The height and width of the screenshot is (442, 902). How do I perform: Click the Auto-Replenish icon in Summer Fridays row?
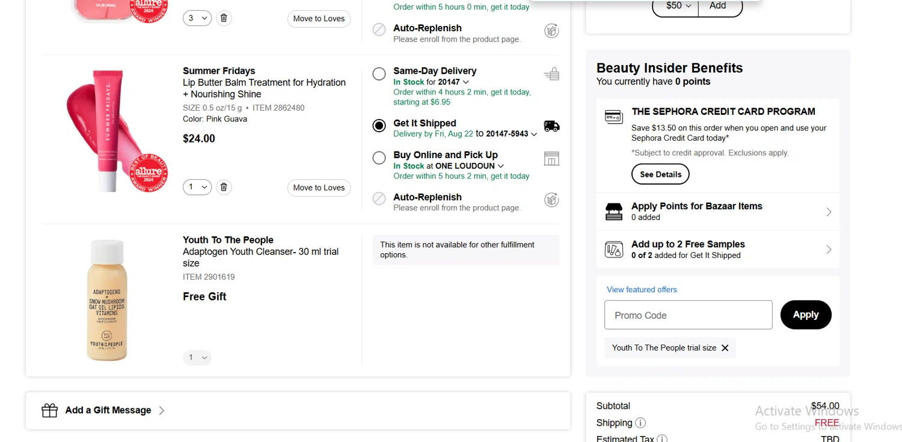click(x=551, y=200)
